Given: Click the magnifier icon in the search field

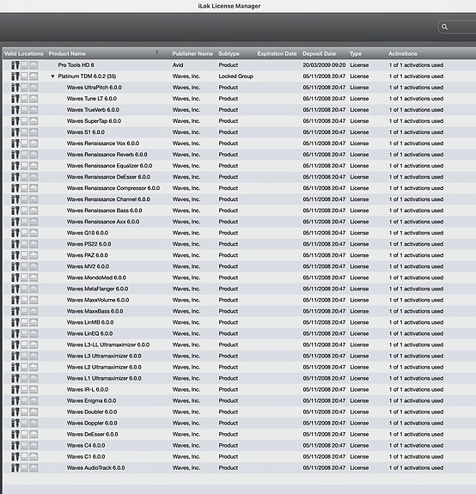Looking at the screenshot, I should (x=444, y=27).
